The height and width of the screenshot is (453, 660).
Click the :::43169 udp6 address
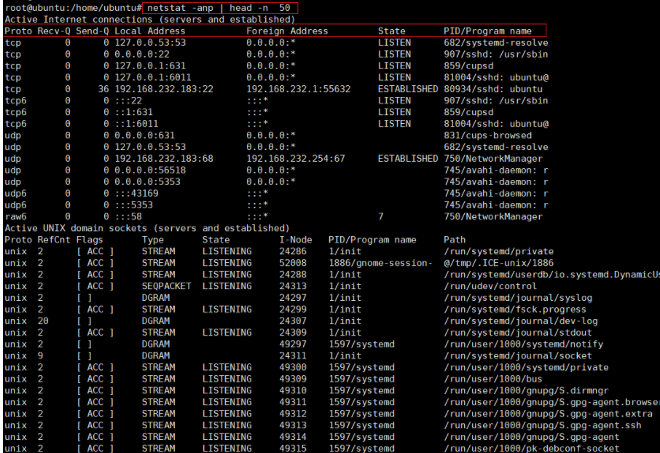[136, 193]
